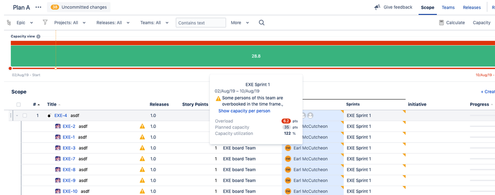Click the Releases column header
This screenshot has width=495, height=195.
pos(159,104)
